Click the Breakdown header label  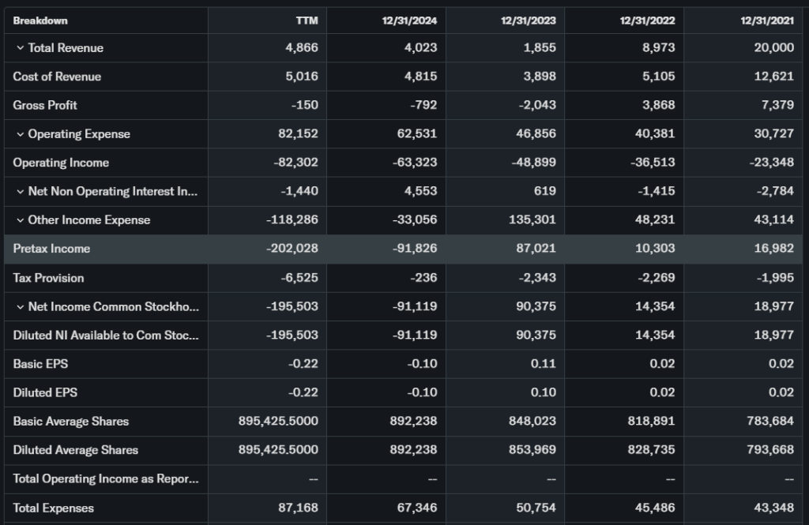click(x=40, y=21)
